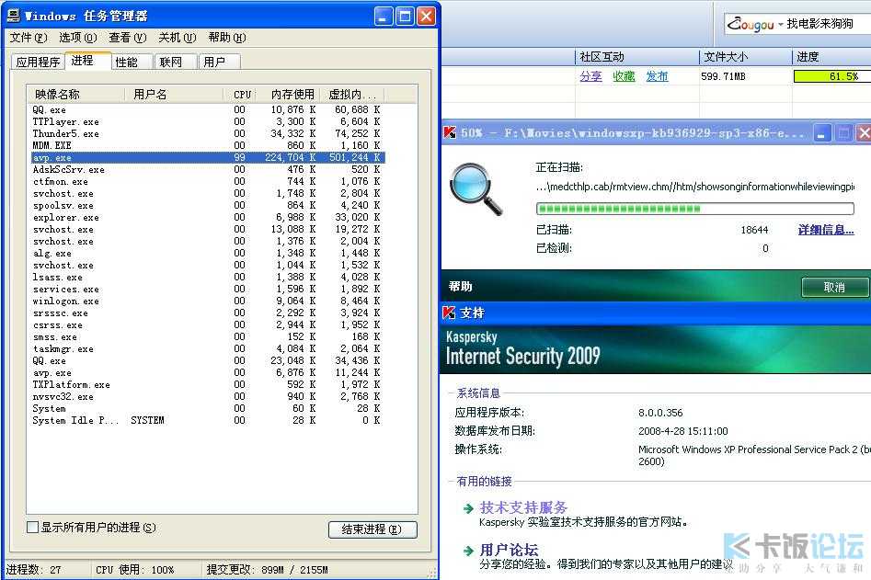Open the 关机(U) menu
Screen dimensions: 871x580
point(178,38)
